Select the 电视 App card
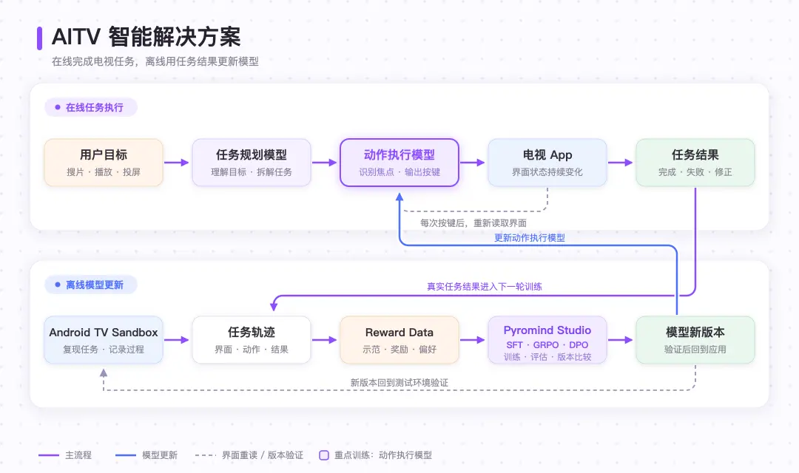Screen dimensions: 799x473 point(547,163)
